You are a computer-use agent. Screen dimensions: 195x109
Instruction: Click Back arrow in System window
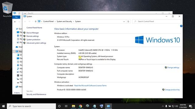(x=25, y=21)
